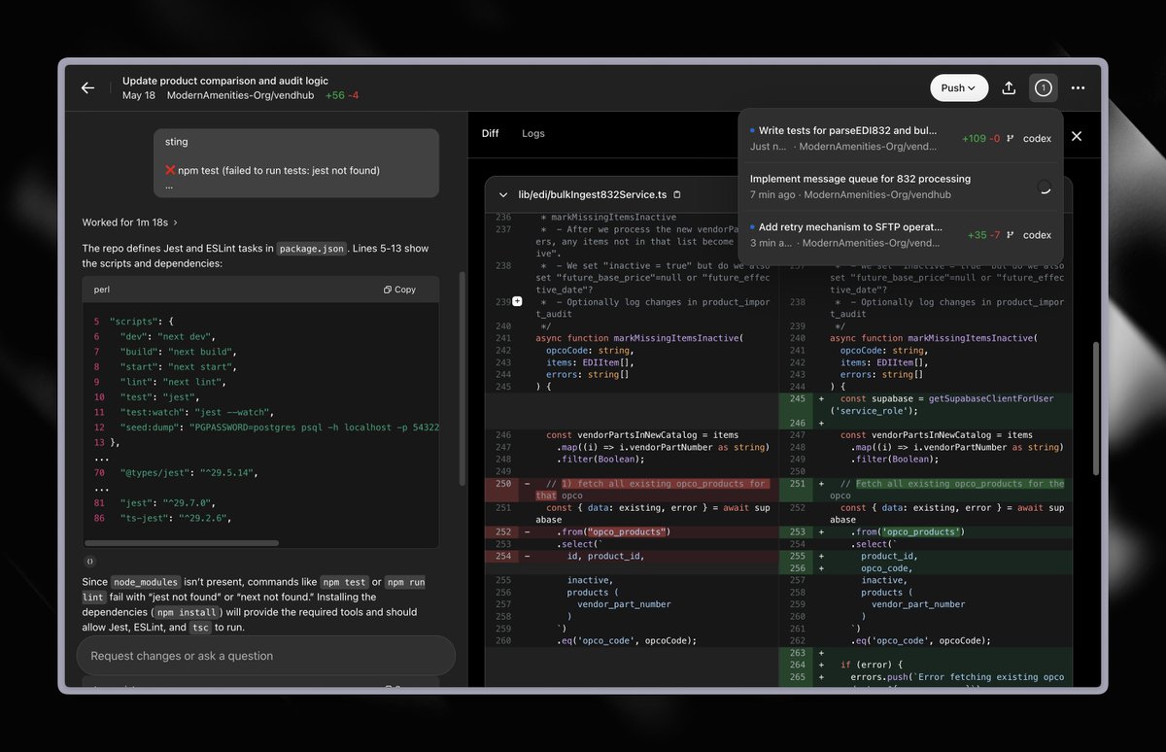
Task: Copy file path icon beside bulkIngest832Service.ts
Action: click(677, 194)
